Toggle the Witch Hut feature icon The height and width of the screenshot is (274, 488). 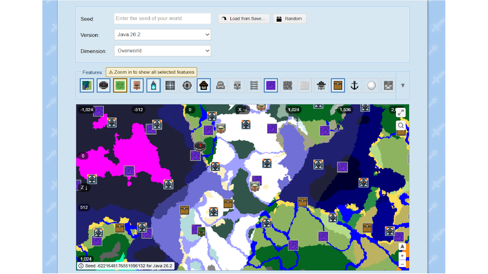coord(204,86)
